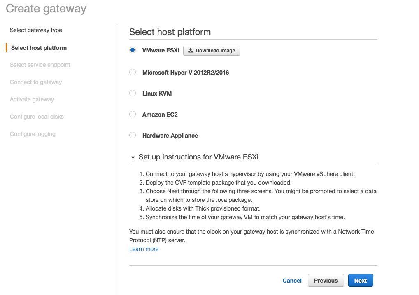Image resolution: width=419 pixels, height=295 pixels.
Task: Click the Create gateway page title
Action: pyautogui.click(x=45, y=8)
